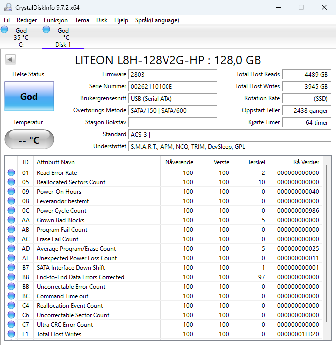The width and height of the screenshot is (336, 345).
Task: Click the Understøttet features field
Action: click(x=229, y=147)
